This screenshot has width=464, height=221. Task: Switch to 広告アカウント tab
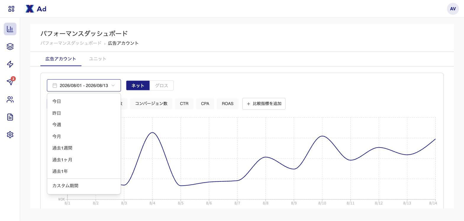[x=61, y=59]
